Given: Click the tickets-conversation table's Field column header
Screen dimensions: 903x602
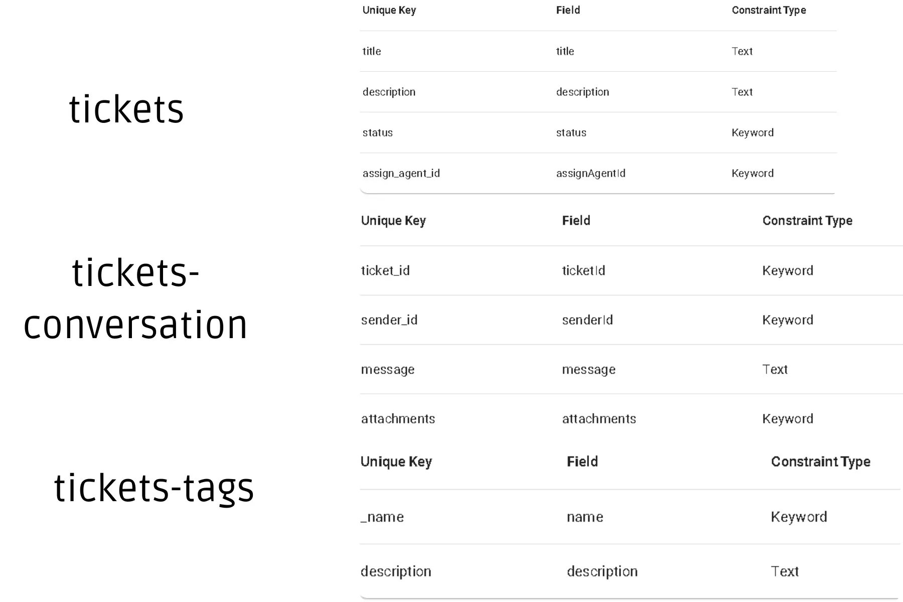Looking at the screenshot, I should point(576,221).
